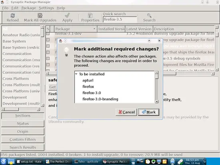This screenshot has width=220, height=165.
Task: Click the Search magnifier icon
Action: [x=149, y=16]
